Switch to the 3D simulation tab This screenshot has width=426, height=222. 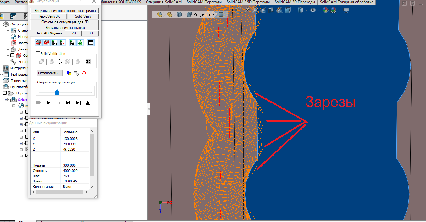91,33
